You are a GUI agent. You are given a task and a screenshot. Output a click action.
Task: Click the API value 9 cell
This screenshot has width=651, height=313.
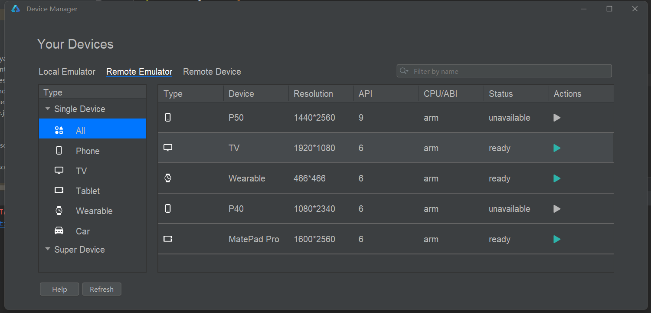tap(361, 118)
